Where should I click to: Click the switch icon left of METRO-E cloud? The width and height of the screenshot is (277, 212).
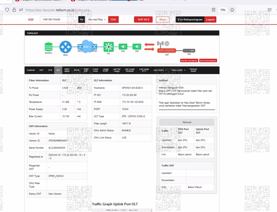80,46
